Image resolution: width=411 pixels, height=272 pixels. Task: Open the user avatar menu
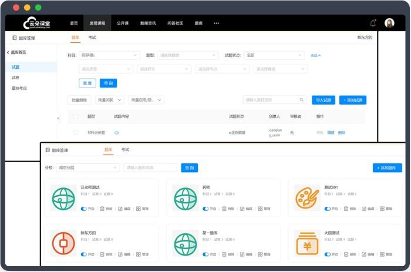[389, 23]
